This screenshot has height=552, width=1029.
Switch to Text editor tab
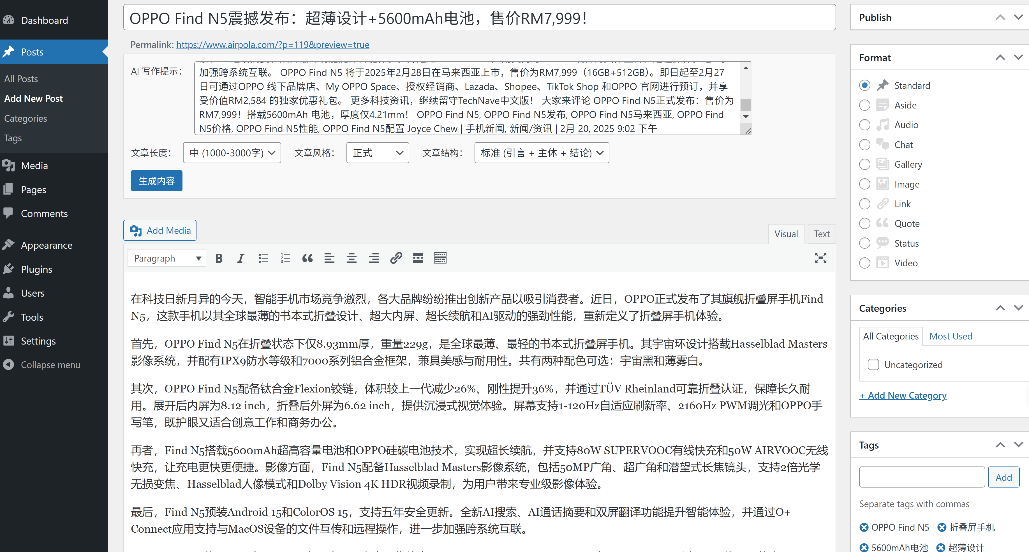(821, 234)
